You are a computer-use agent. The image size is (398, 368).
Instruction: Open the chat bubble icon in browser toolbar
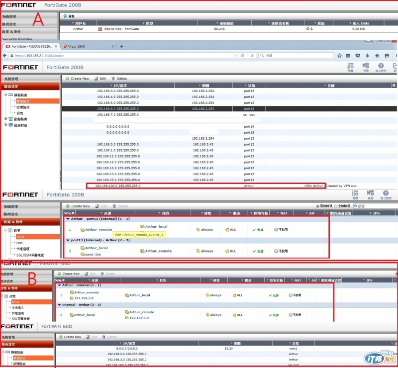pyautogui.click(x=387, y=56)
